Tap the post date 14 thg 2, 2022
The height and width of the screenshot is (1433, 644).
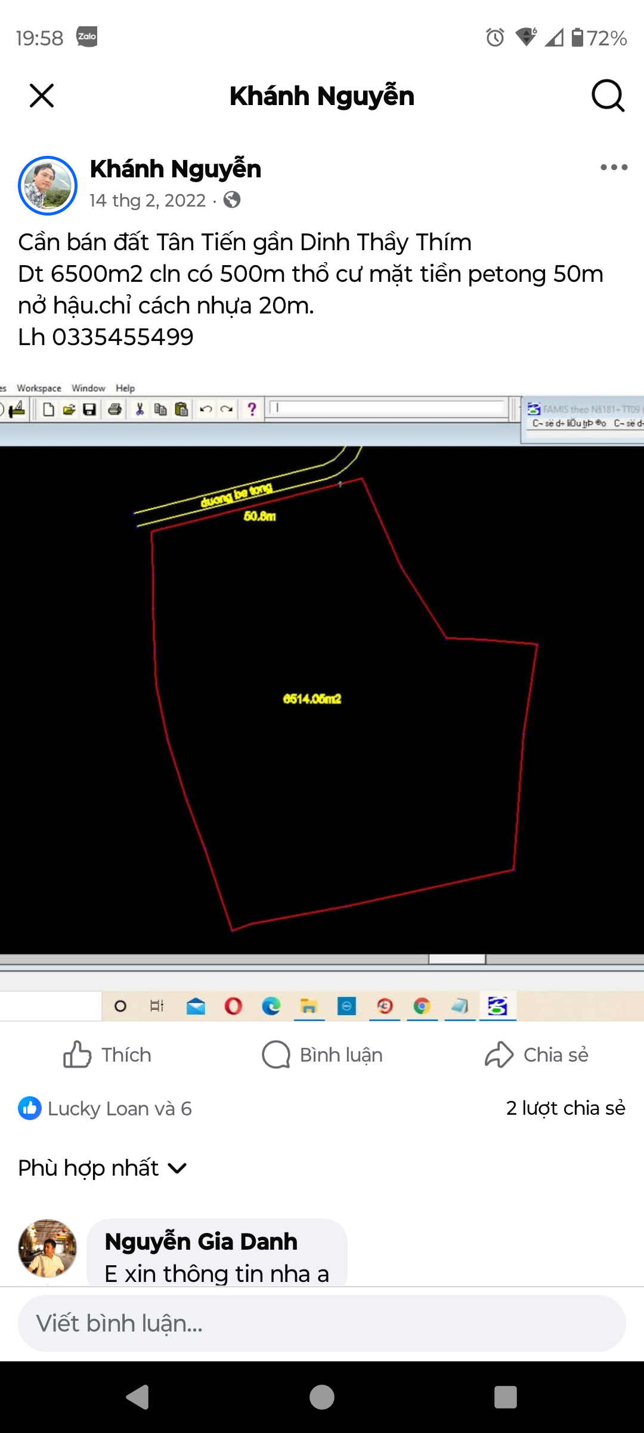[147, 201]
